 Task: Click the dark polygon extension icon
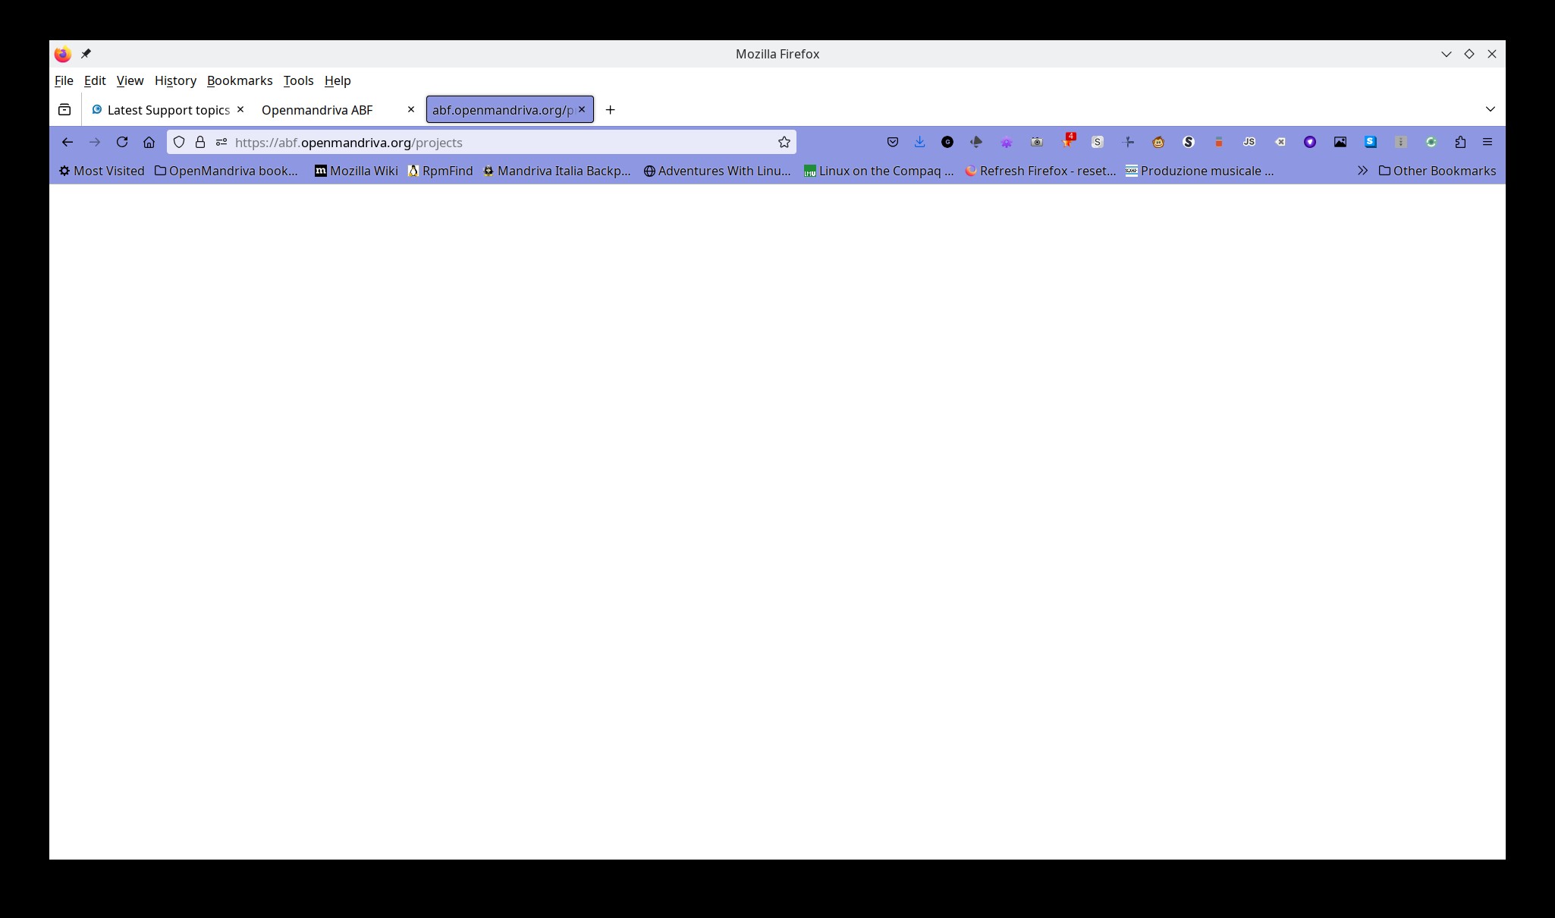point(976,142)
